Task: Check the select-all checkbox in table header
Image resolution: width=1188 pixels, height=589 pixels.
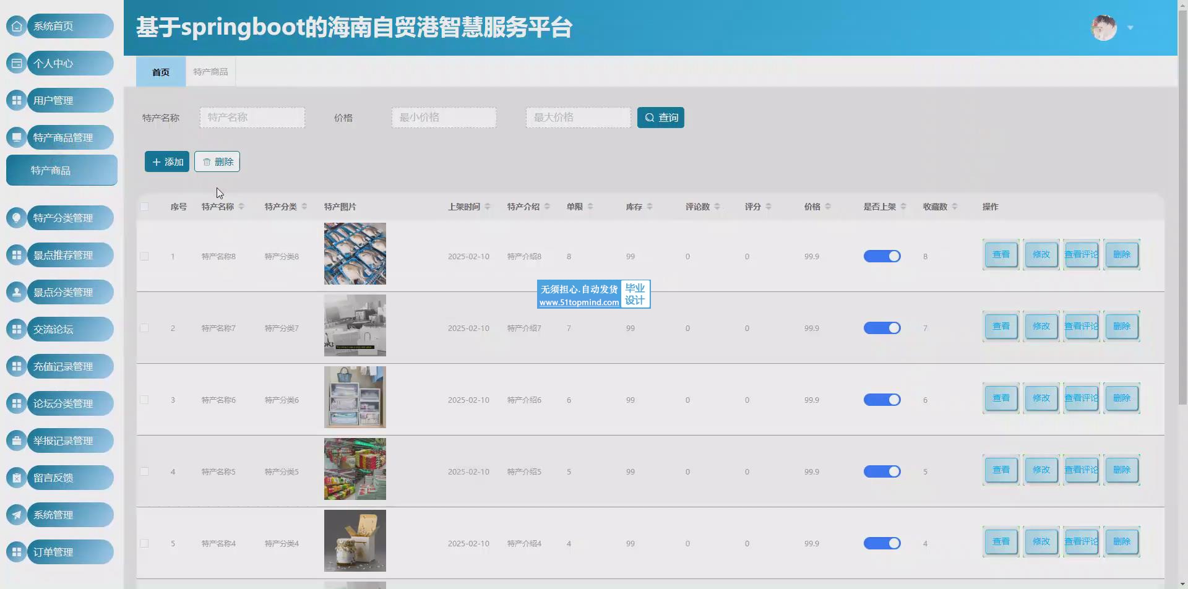Action: click(x=144, y=207)
